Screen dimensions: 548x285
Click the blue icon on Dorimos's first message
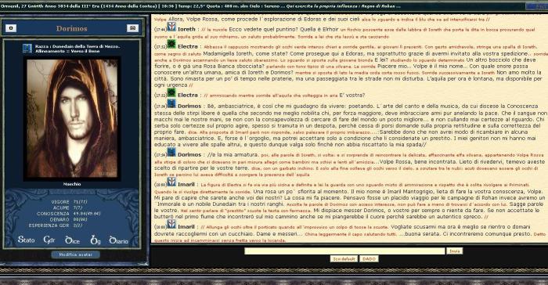pyautogui.click(x=171, y=103)
